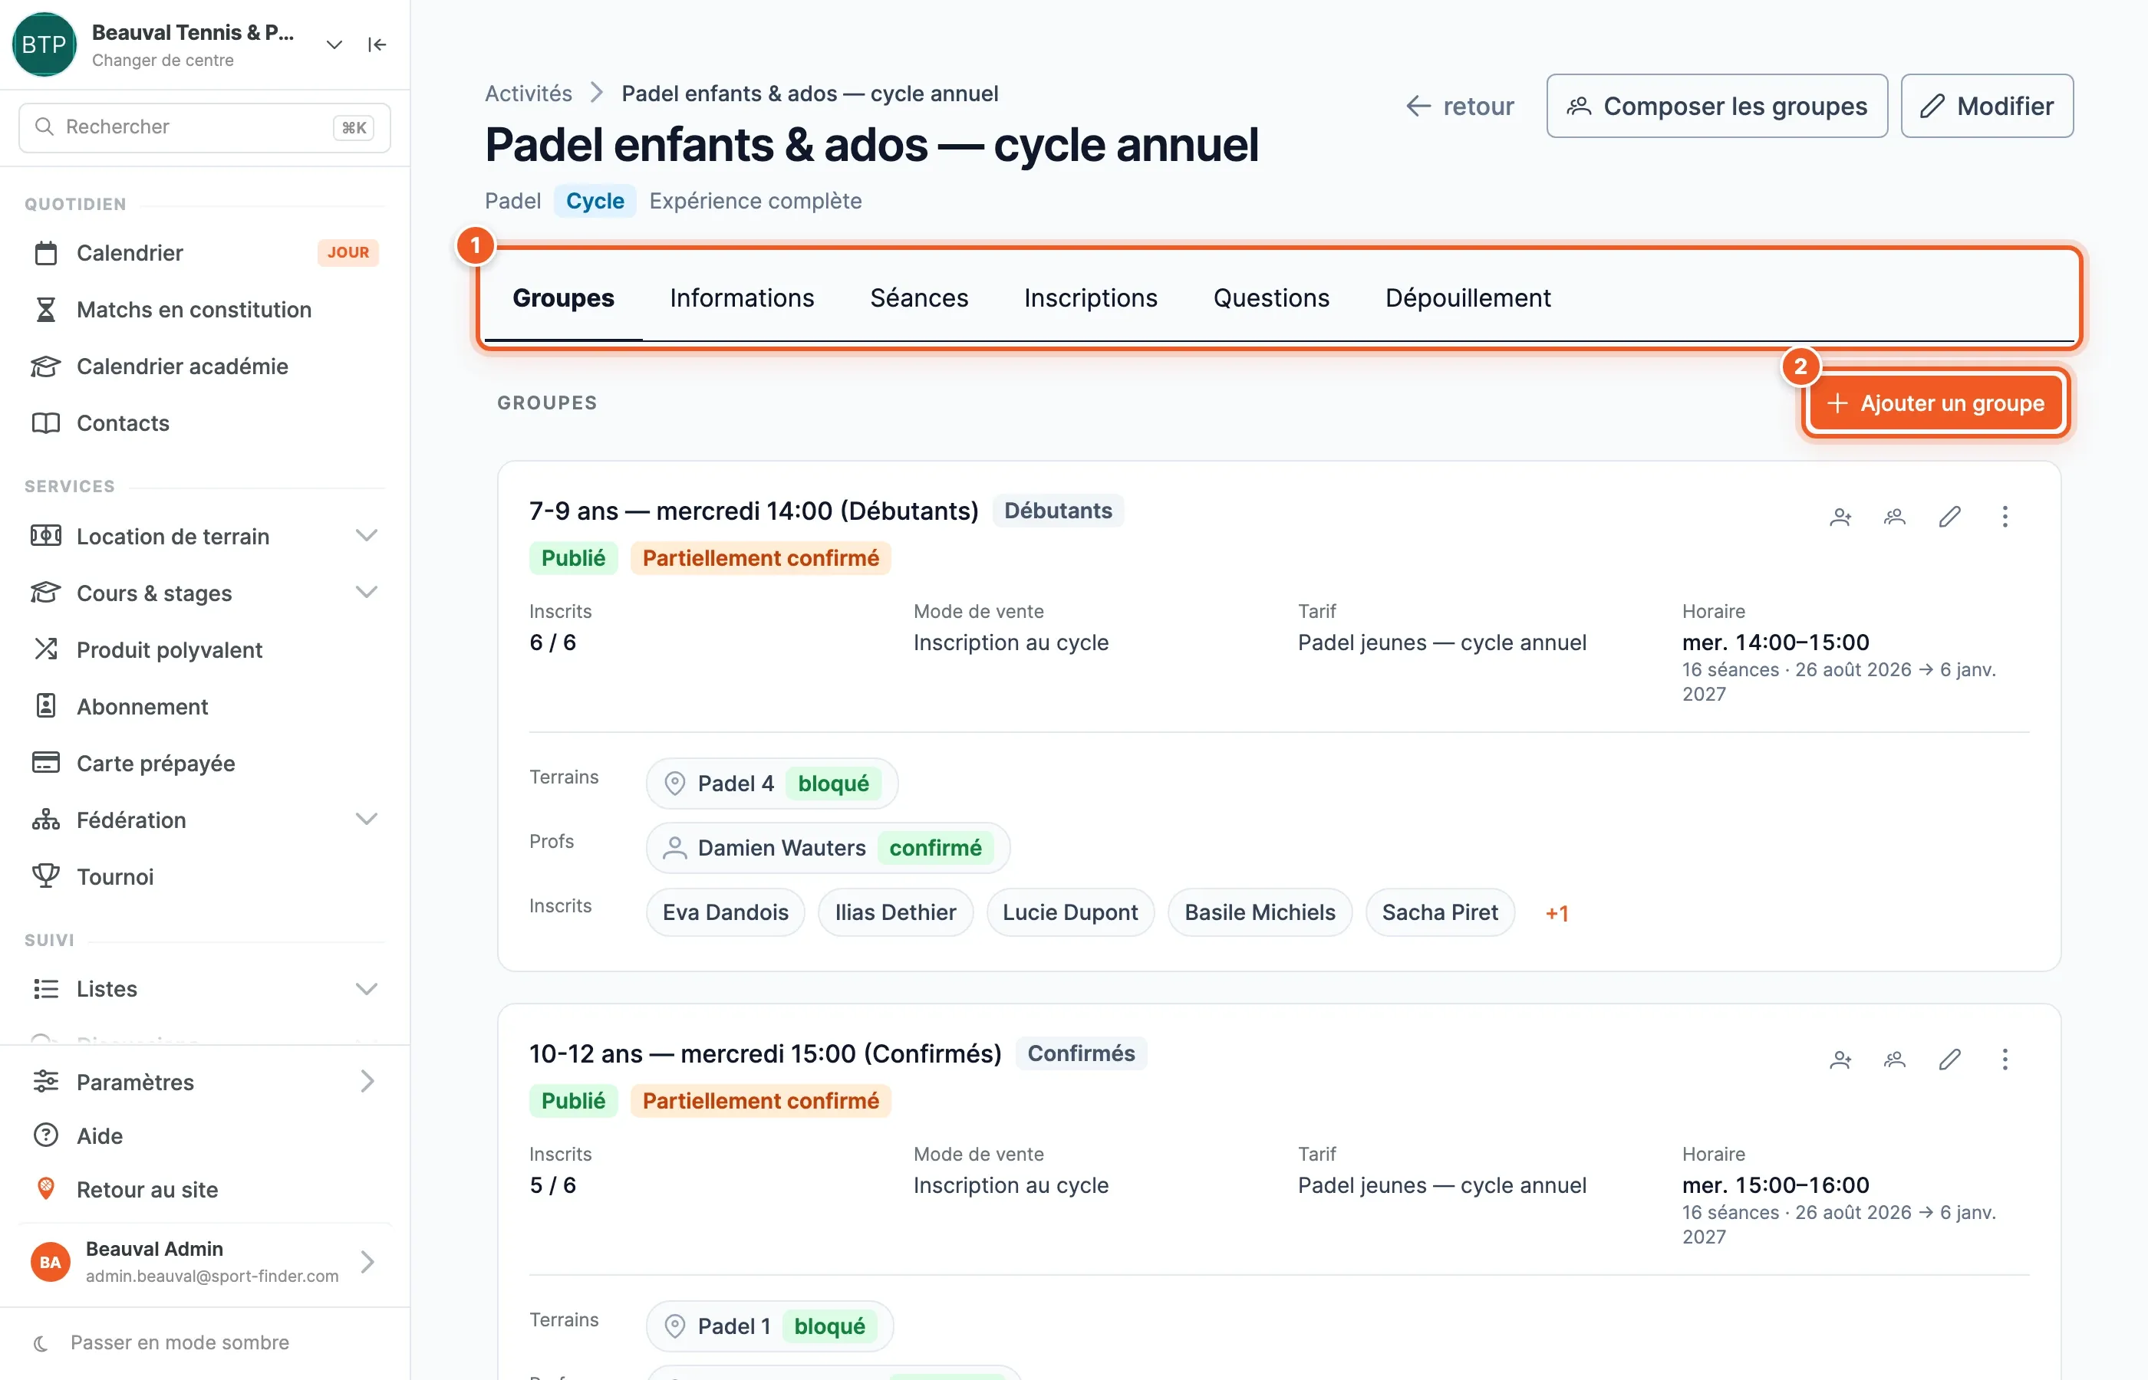This screenshot has width=2148, height=1380.
Task: Go to Calendrier académie
Action: (x=204, y=366)
